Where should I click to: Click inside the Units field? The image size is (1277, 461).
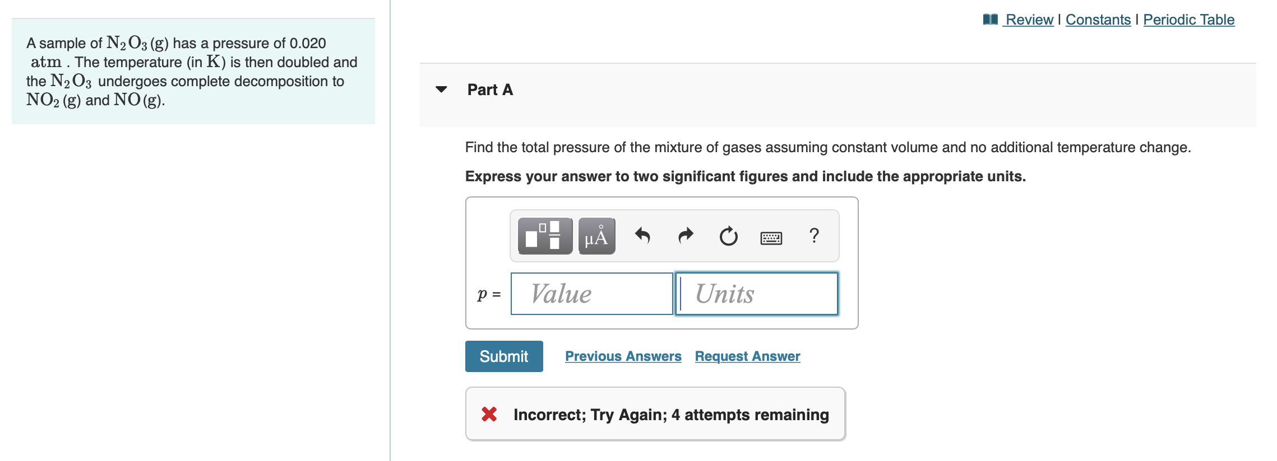click(756, 293)
